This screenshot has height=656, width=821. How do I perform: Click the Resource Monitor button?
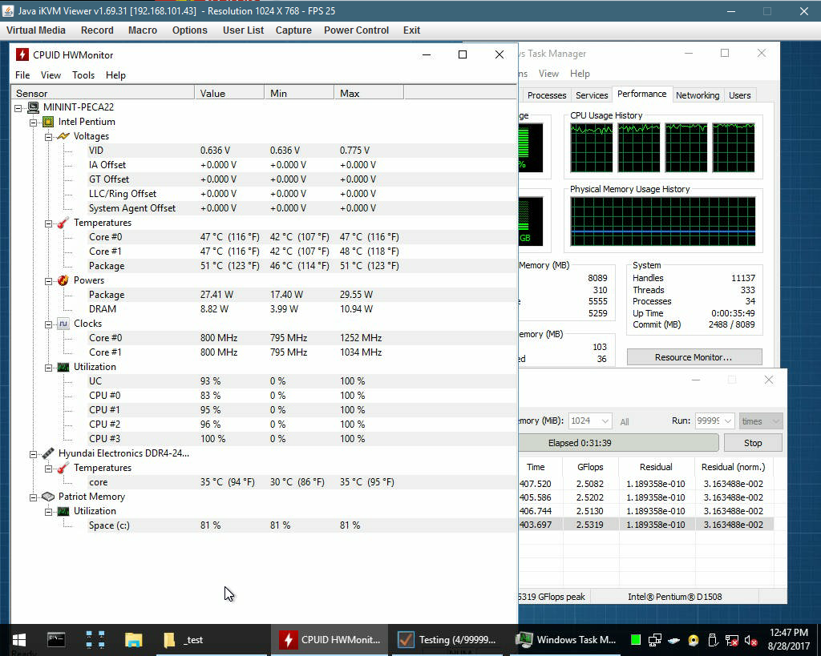point(694,357)
